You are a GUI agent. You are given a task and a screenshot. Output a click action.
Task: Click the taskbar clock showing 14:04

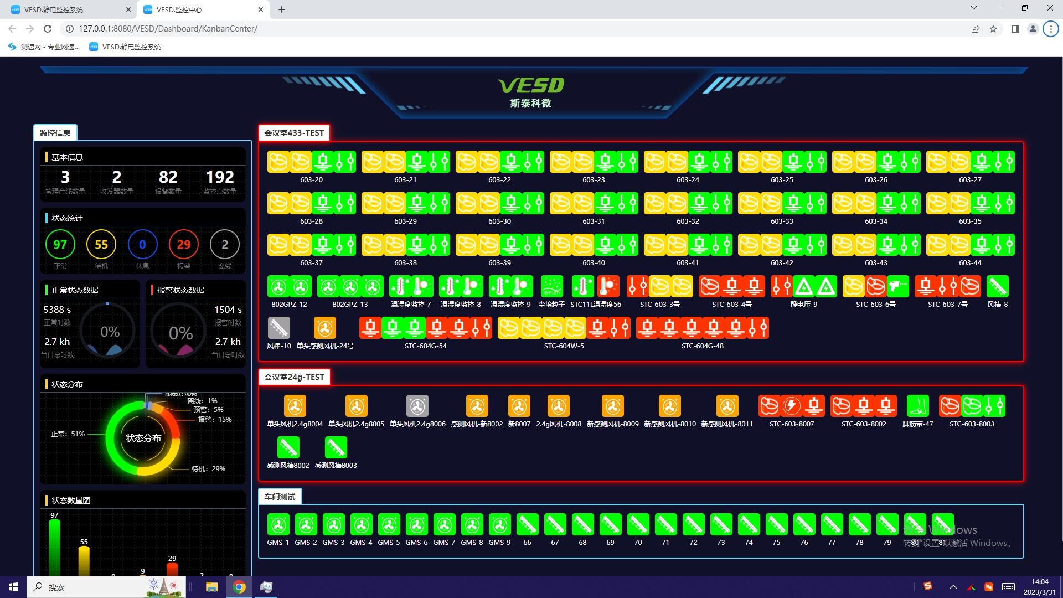(x=1040, y=587)
